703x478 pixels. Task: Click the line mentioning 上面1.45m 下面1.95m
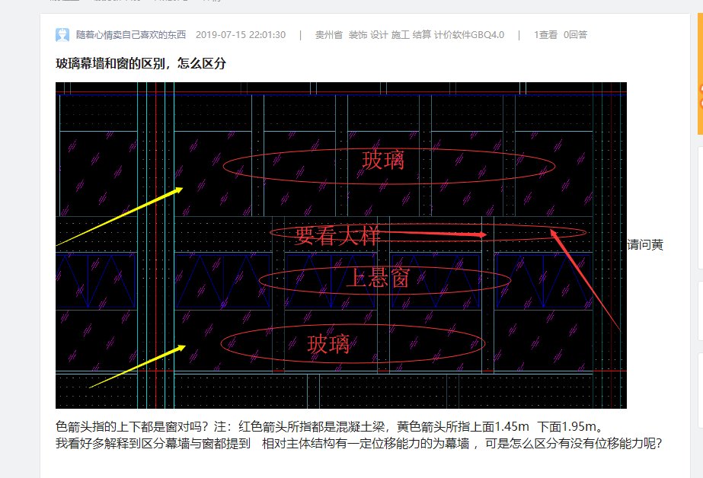pyautogui.click(x=330, y=426)
